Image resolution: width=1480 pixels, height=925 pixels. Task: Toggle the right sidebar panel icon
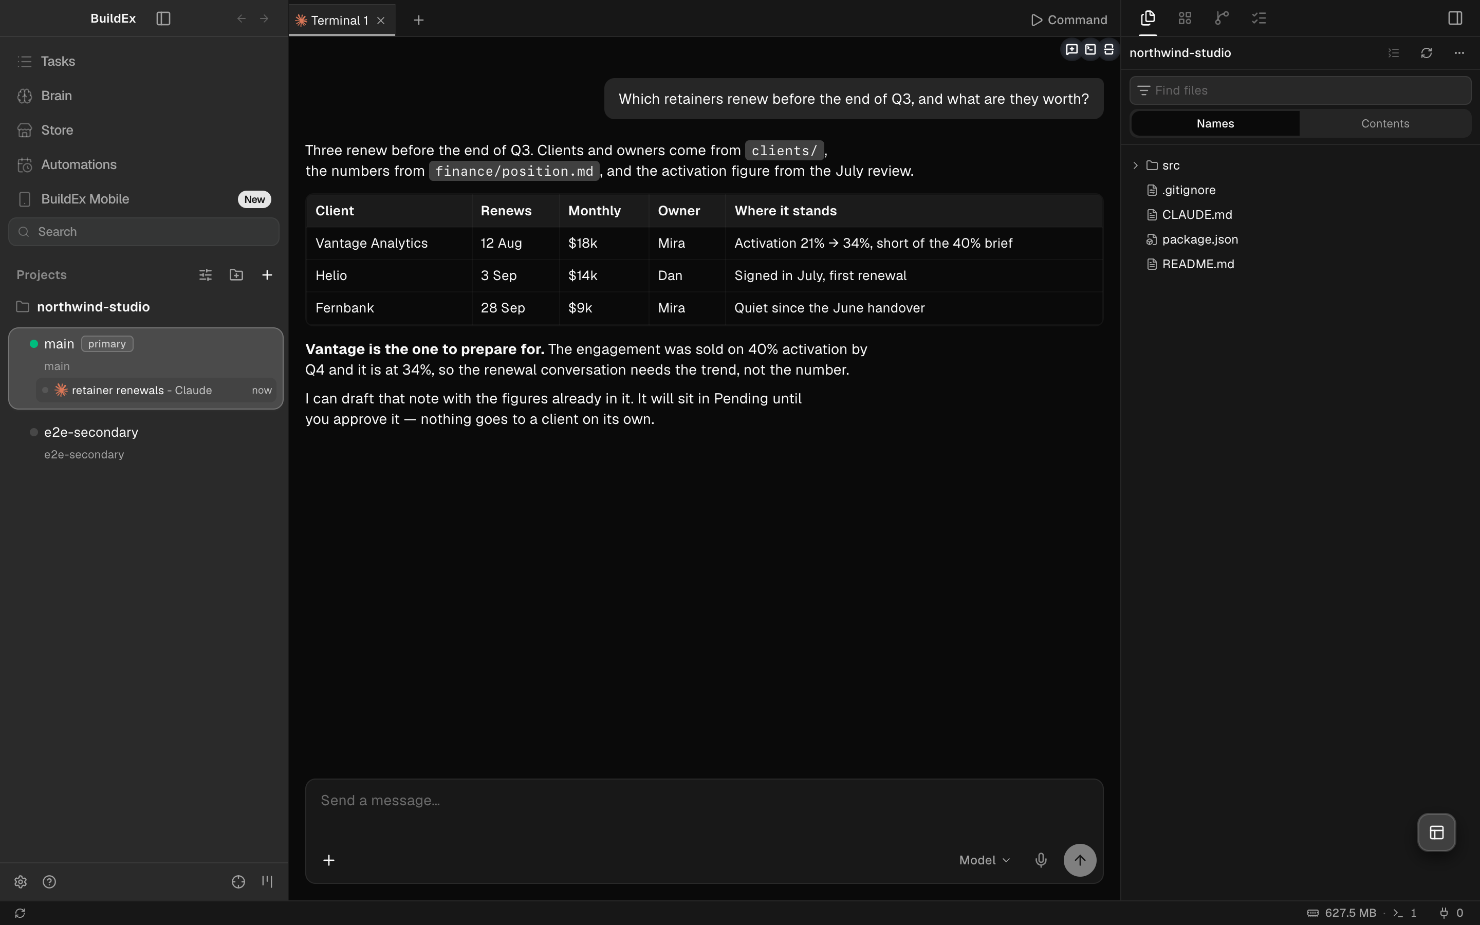(x=1455, y=18)
